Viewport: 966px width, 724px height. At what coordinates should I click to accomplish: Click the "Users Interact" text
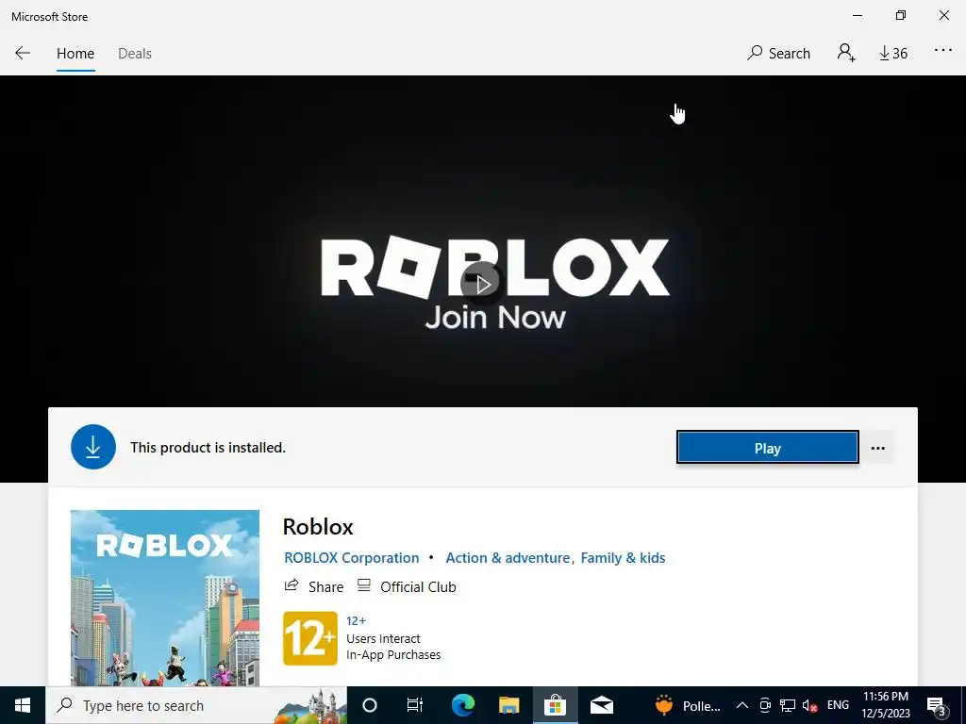383,639
